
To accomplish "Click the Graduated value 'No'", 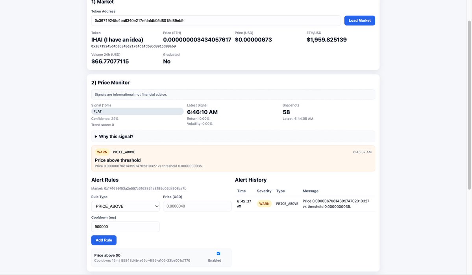I will click(x=167, y=61).
